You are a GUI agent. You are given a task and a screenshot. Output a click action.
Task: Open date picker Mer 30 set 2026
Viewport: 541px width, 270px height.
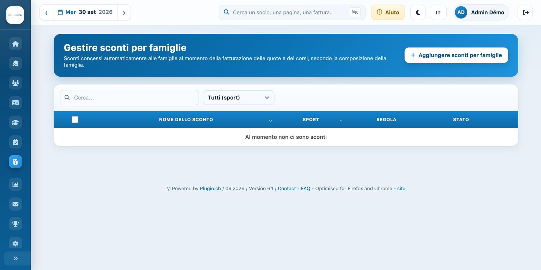coord(85,12)
